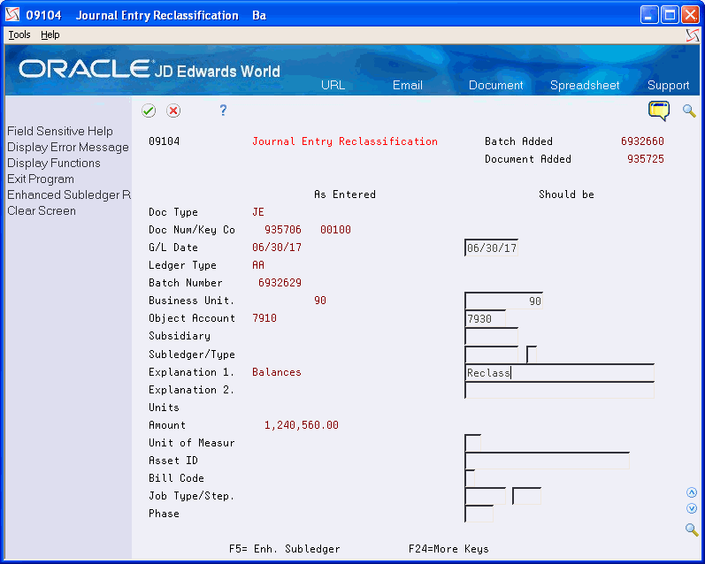Select Field Sensitive Help in sidebar
Screen dimensions: 705x564
tap(60, 131)
